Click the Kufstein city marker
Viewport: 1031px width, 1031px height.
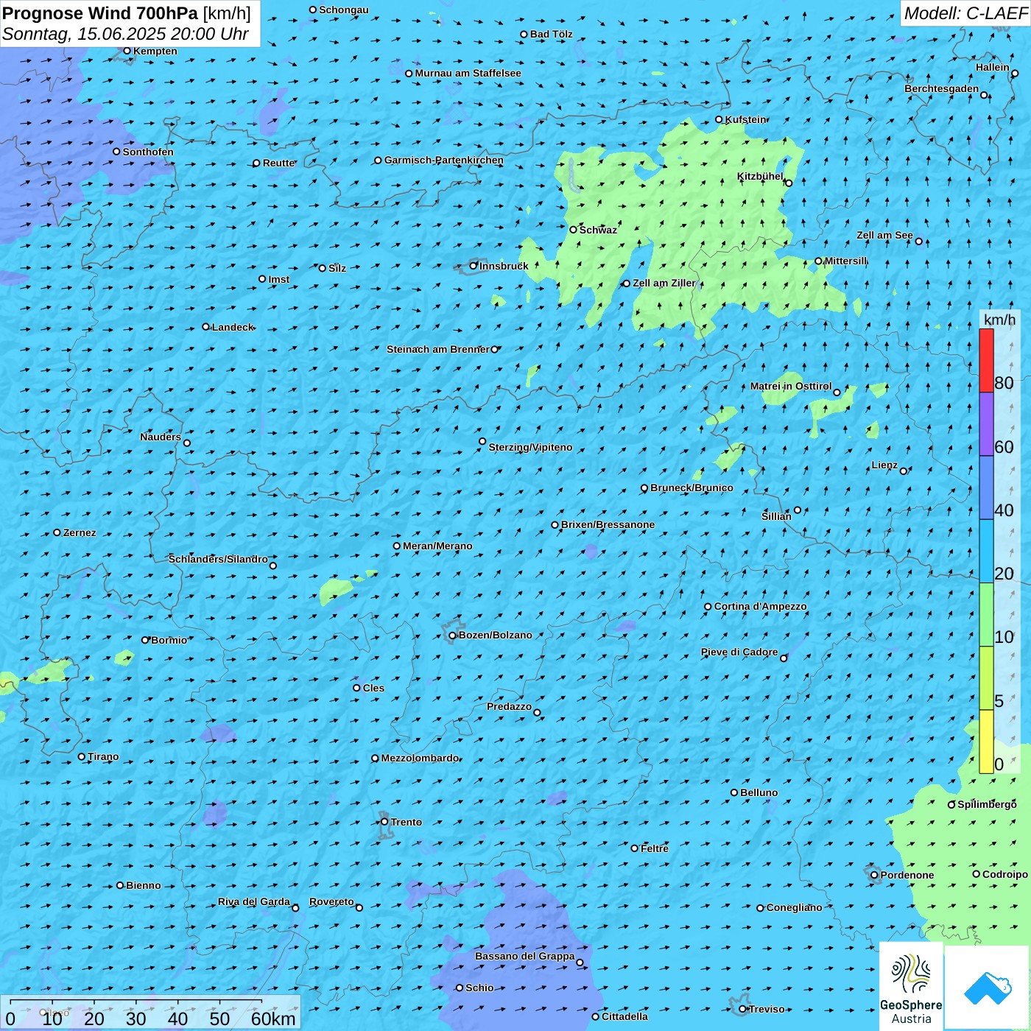click(719, 119)
